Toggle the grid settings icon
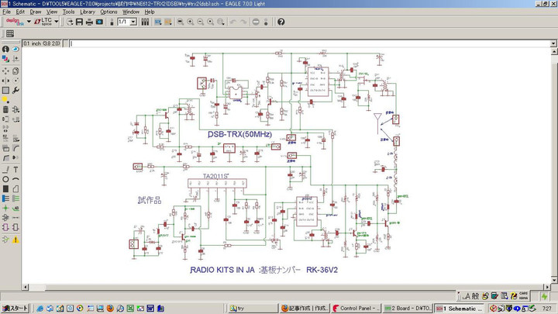Screen dimensions: 558x314 click(x=9, y=34)
